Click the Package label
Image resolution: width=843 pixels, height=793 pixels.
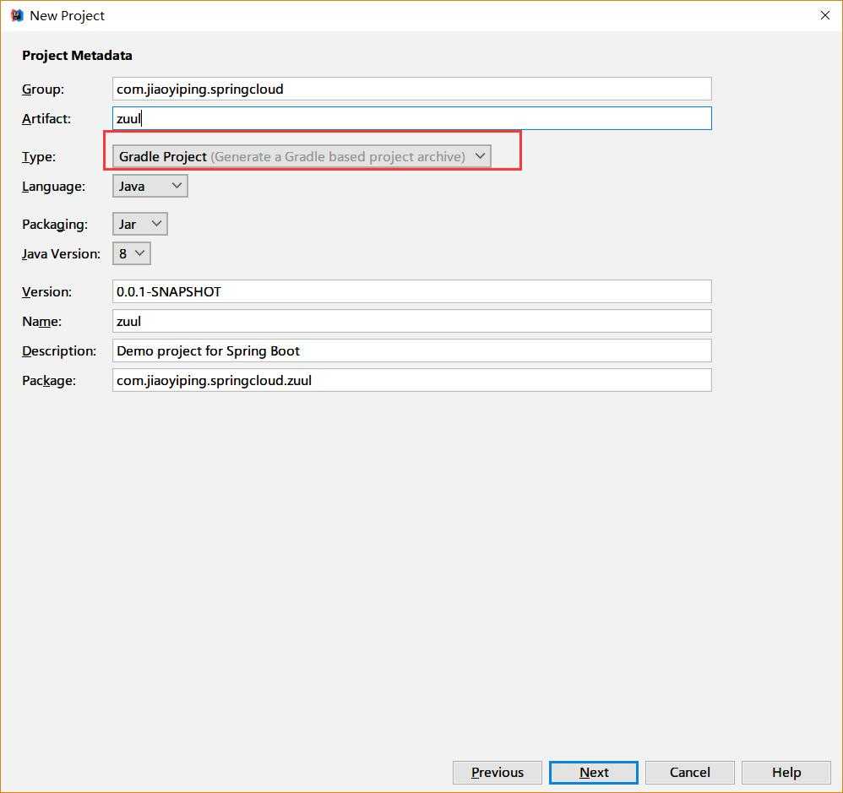pyautogui.click(x=49, y=381)
